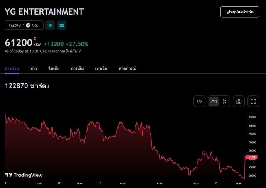266x188 pixels.
Task: Open the 122870 ชาร์ต chart link
Action: pyautogui.click(x=27, y=86)
